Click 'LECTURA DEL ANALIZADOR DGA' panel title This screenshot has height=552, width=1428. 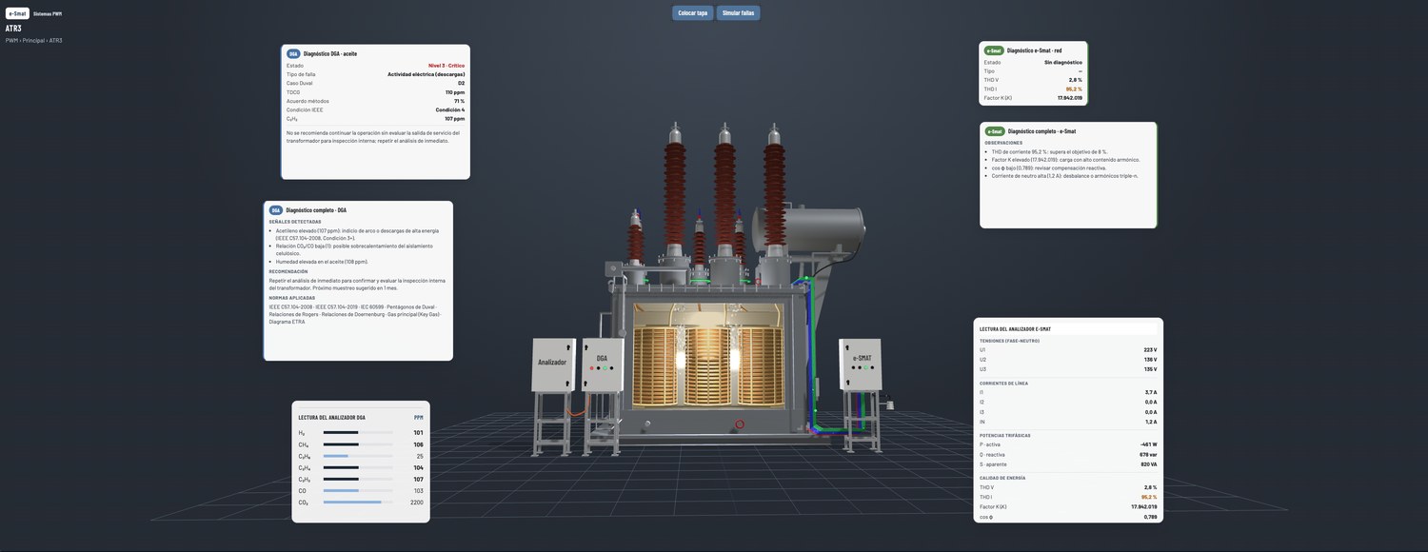click(331, 418)
